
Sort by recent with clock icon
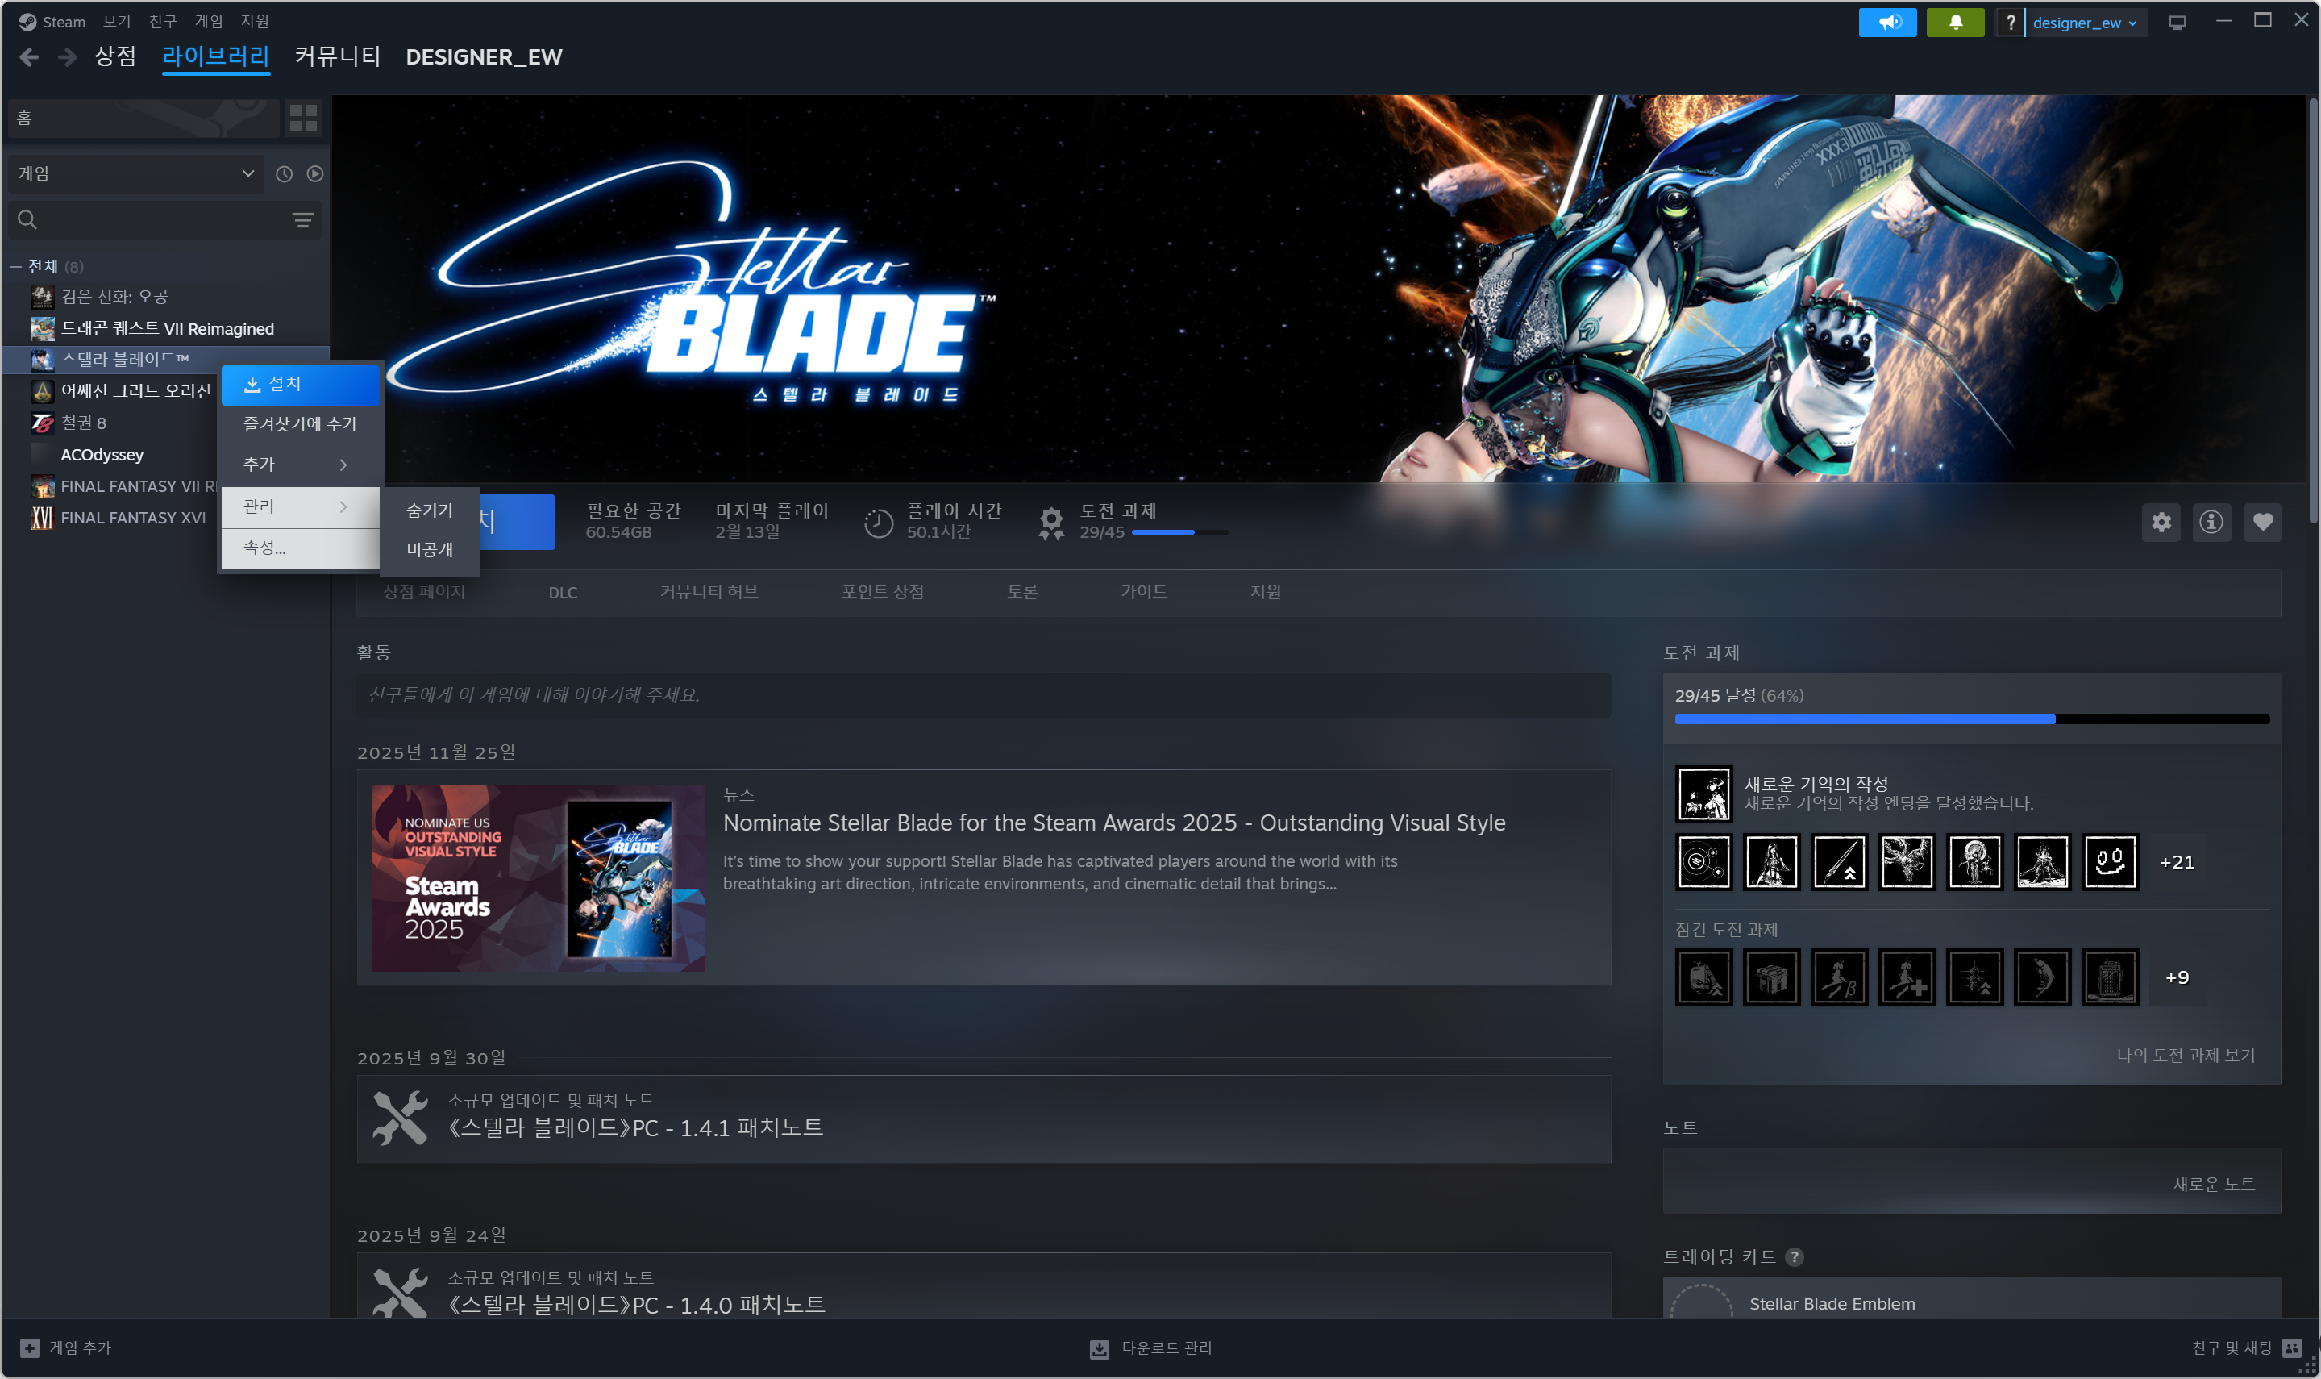coord(285,173)
